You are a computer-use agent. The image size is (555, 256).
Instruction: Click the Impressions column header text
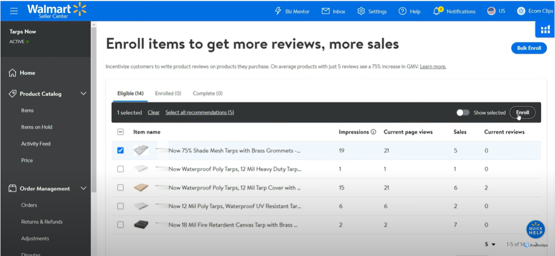[x=353, y=132]
